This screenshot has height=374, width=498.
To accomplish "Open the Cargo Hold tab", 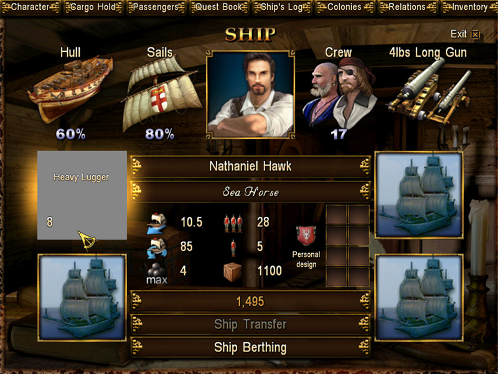I will (x=93, y=7).
